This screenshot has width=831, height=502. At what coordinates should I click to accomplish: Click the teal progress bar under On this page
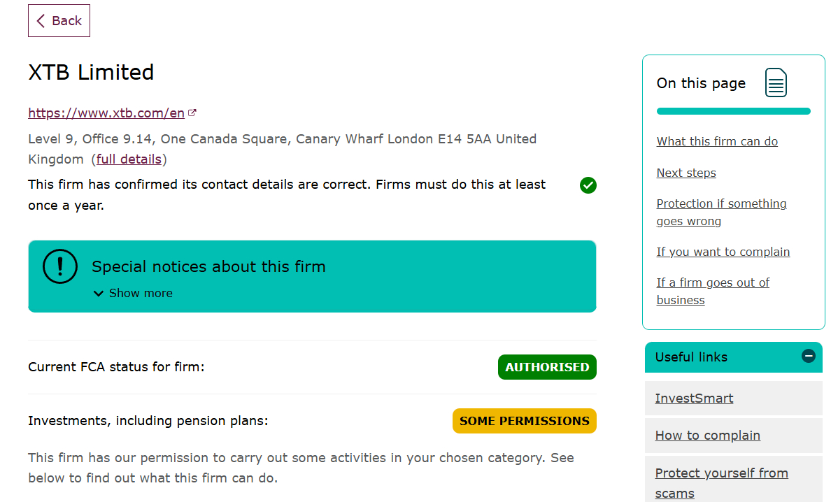click(733, 110)
